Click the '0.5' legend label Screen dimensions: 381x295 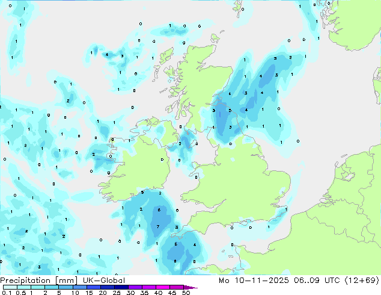21,293
